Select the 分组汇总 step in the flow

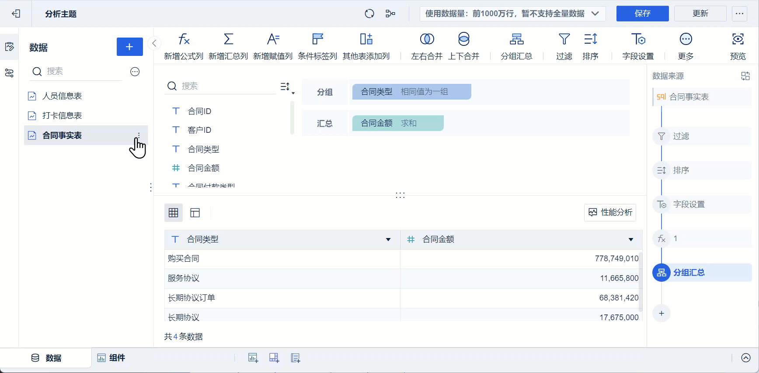coord(702,273)
